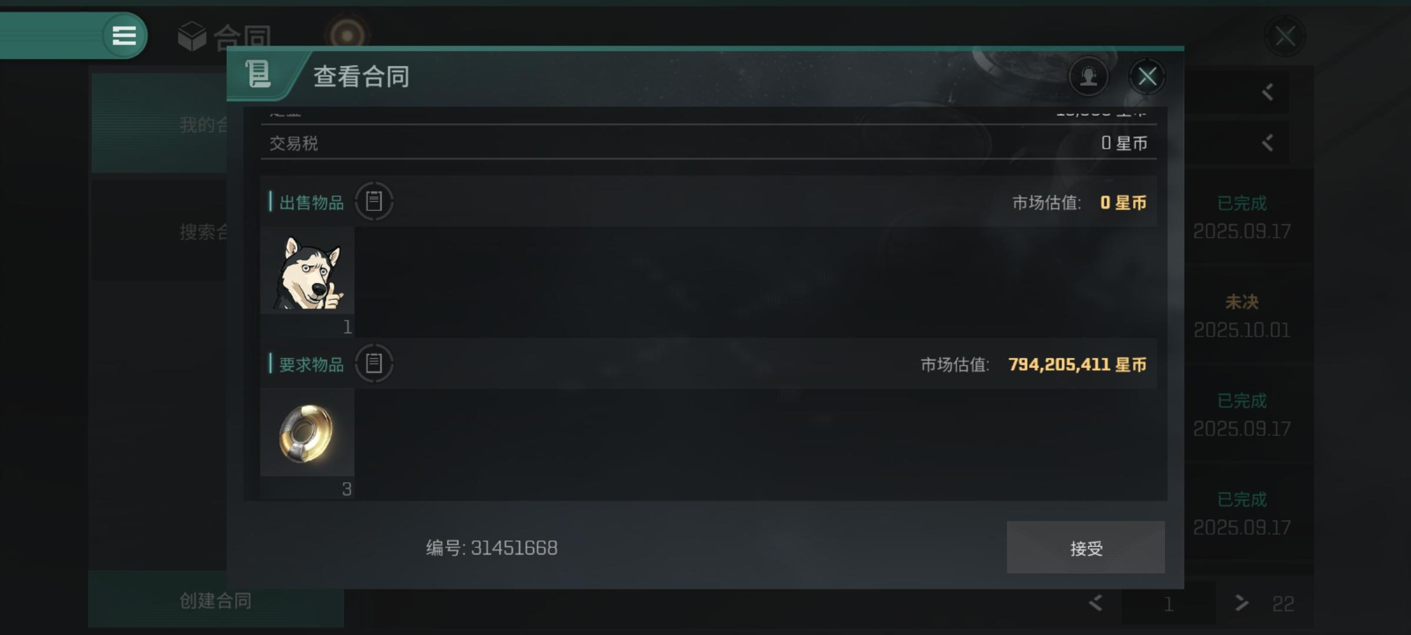Image resolution: width=1411 pixels, height=635 pixels.
Task: Select the husky dog item thumbnail
Action: [x=307, y=271]
